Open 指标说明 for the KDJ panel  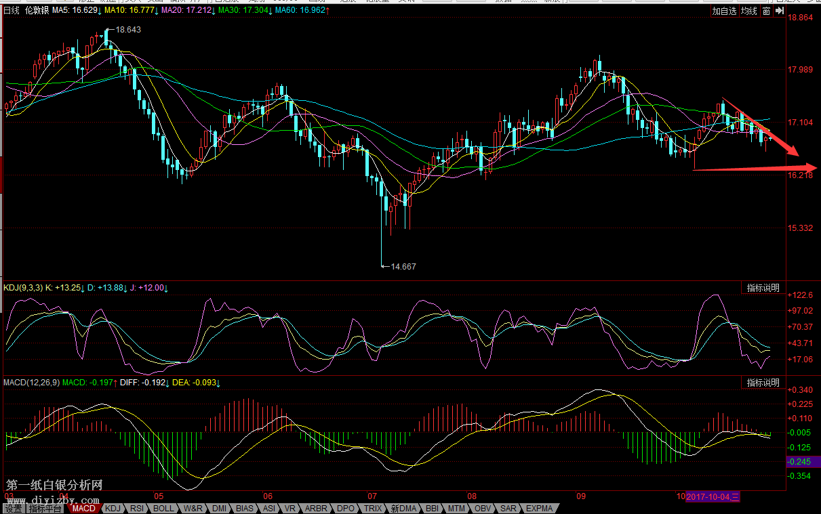point(763,288)
